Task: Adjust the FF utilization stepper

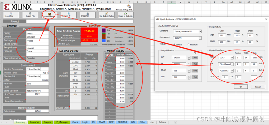Action: tap(189, 64)
